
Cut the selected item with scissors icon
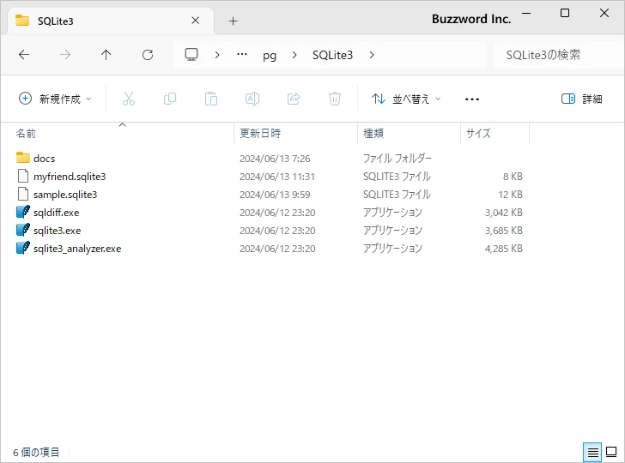pyautogui.click(x=129, y=99)
